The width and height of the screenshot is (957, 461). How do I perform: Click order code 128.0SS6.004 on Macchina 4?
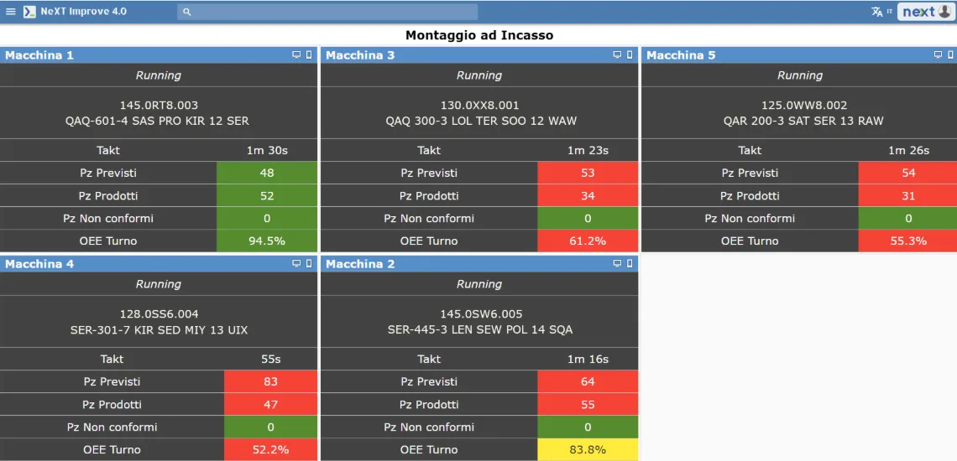click(159, 315)
